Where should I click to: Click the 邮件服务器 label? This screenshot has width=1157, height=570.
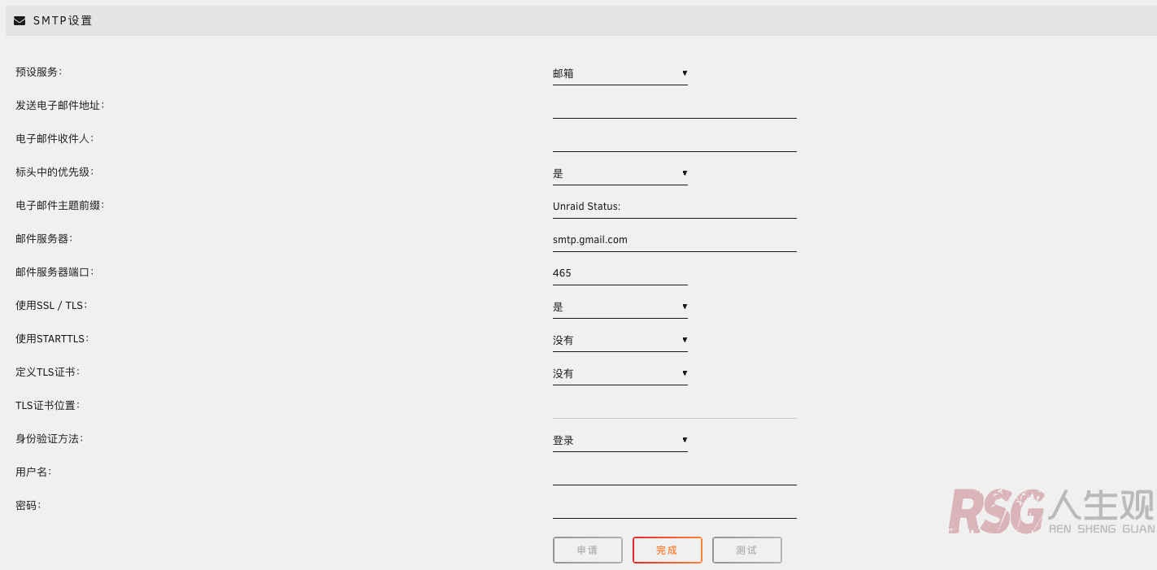point(44,238)
